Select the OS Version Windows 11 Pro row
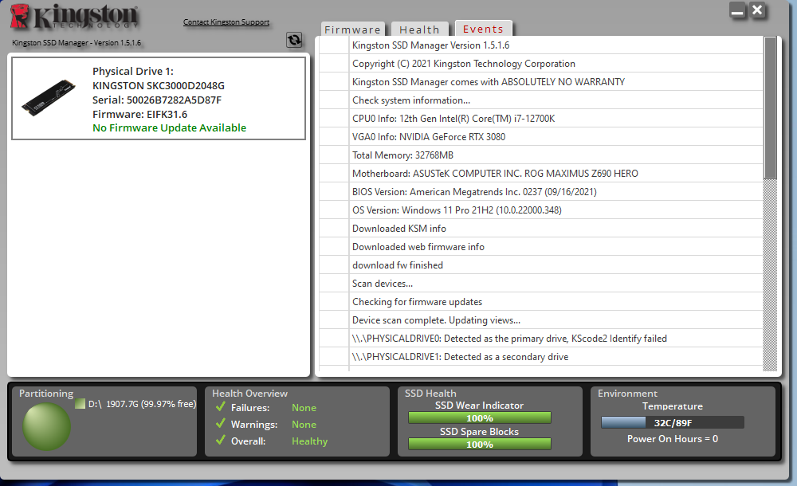The image size is (797, 486). tap(541, 210)
